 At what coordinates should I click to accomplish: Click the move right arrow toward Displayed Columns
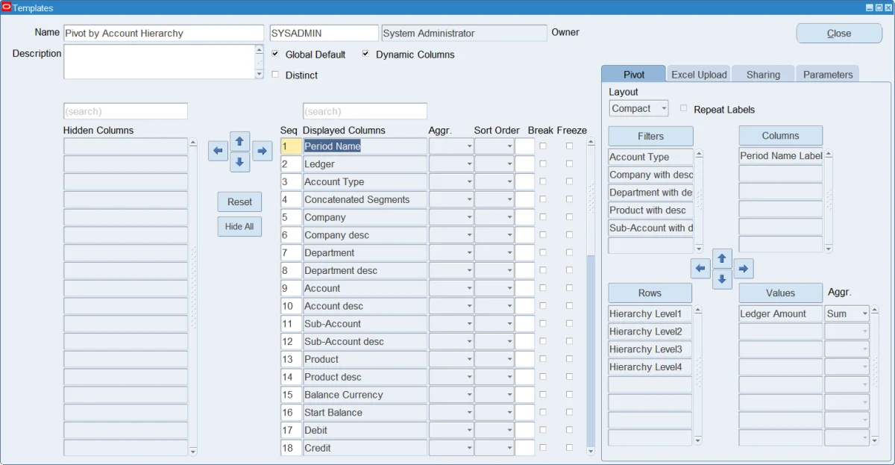[262, 151]
